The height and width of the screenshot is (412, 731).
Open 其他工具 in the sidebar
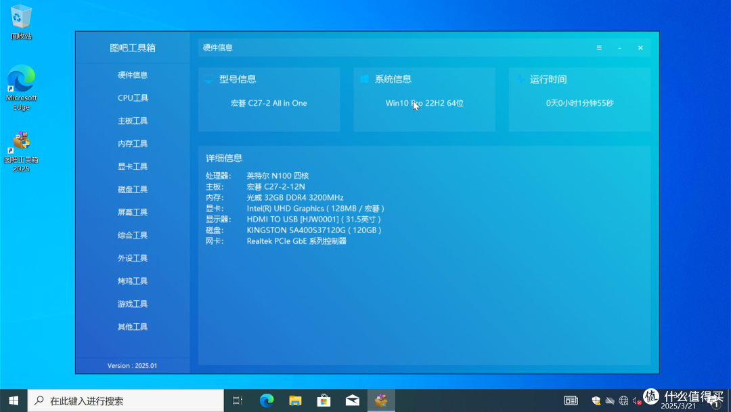(x=133, y=327)
